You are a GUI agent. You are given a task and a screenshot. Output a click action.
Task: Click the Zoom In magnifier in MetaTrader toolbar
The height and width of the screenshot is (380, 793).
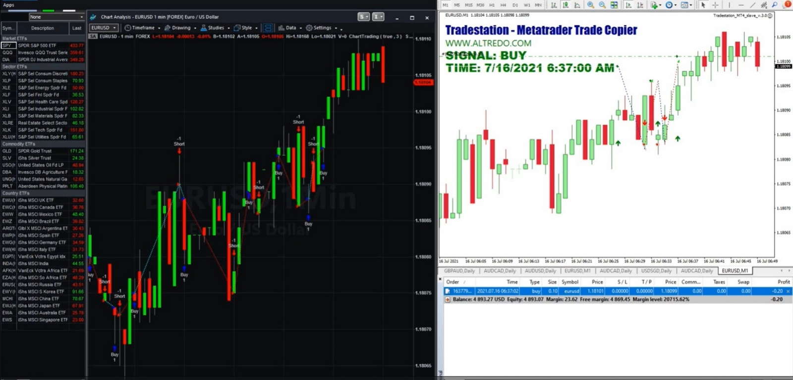(591, 5)
